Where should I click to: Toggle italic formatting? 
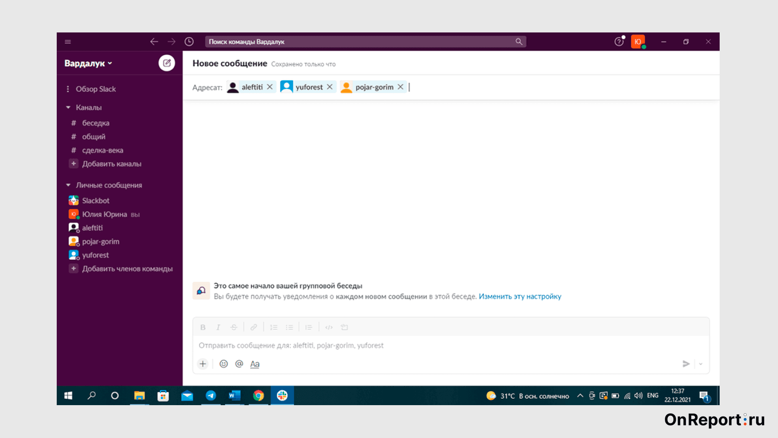(218, 327)
